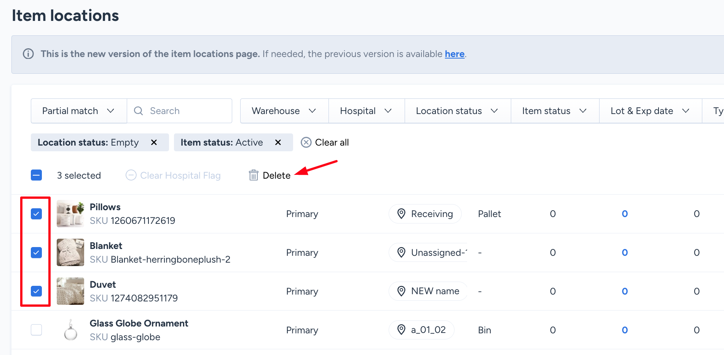Click Primary in the Blanket row
724x355 pixels.
302,252
